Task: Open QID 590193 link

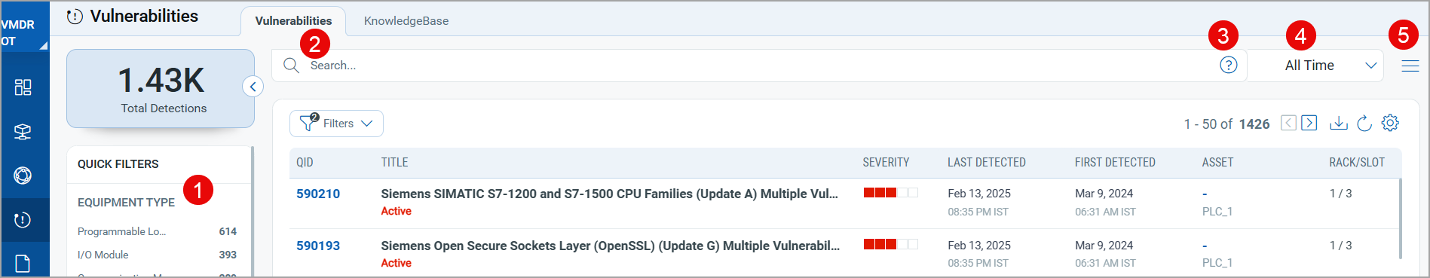Action: point(318,246)
